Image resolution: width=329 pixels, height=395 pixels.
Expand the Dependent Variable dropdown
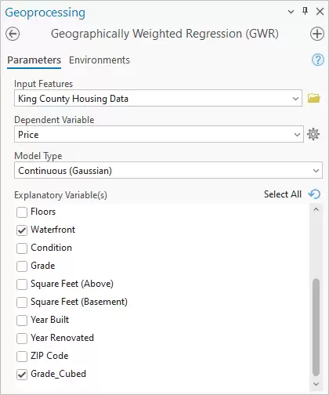point(297,135)
